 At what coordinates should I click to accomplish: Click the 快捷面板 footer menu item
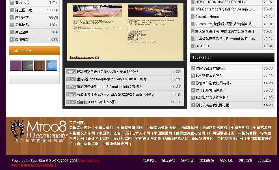click(245, 160)
